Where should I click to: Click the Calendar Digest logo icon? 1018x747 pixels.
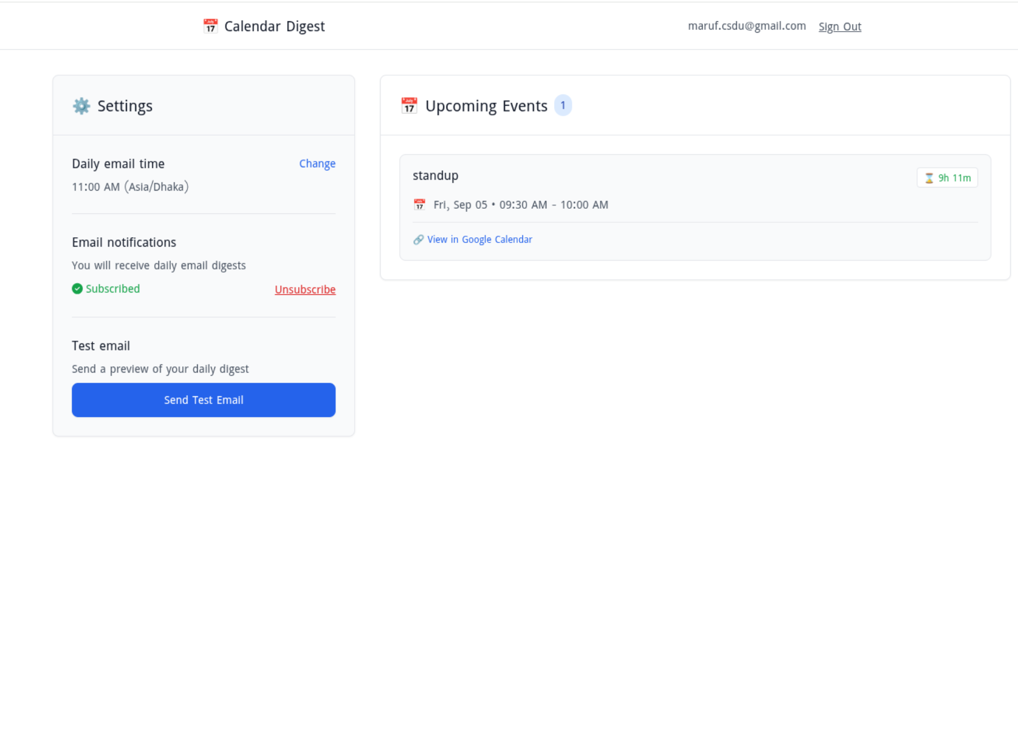(210, 26)
